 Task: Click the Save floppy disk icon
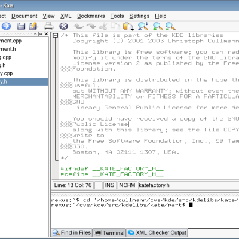(21, 26)
